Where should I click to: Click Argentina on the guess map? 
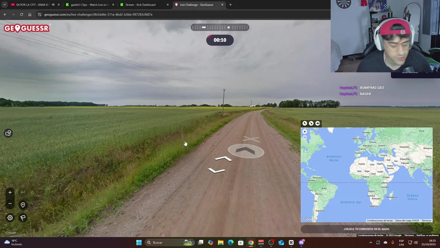[x=320, y=210]
